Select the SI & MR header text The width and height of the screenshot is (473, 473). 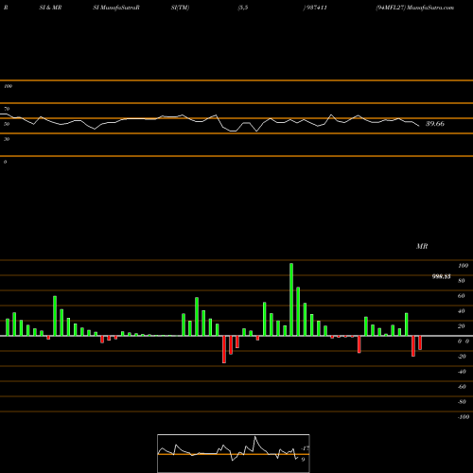click(50, 8)
